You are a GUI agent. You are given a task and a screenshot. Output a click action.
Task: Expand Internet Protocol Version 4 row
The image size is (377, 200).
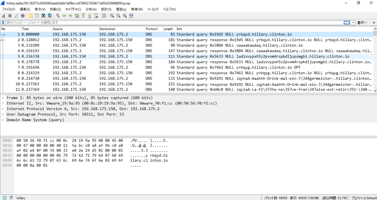(x=3, y=109)
